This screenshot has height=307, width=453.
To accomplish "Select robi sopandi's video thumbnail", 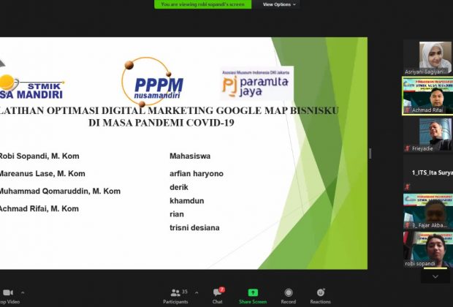I will (x=428, y=249).
